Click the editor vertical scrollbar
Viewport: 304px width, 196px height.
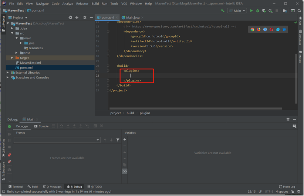click(x=296, y=79)
